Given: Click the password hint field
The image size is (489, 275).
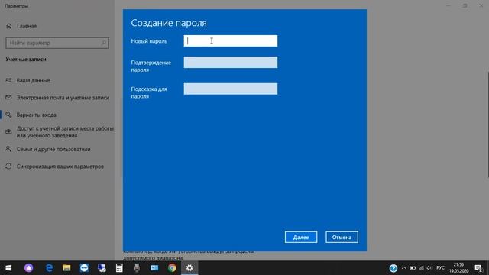Looking at the screenshot, I should click(x=231, y=89).
